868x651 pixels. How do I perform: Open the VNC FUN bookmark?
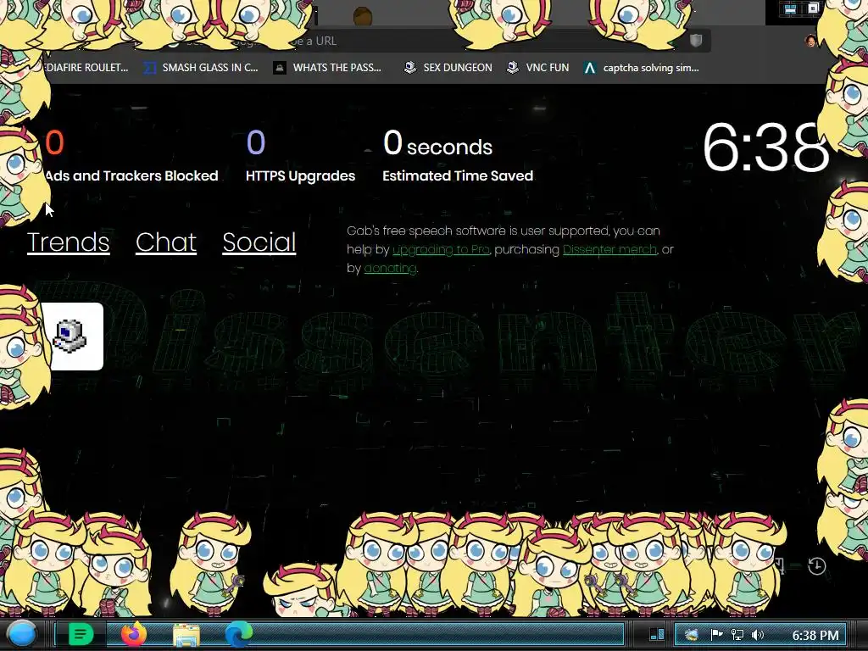click(538, 68)
